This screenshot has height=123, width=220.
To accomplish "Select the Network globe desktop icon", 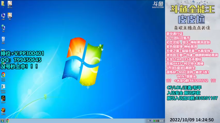I will tap(3, 28).
